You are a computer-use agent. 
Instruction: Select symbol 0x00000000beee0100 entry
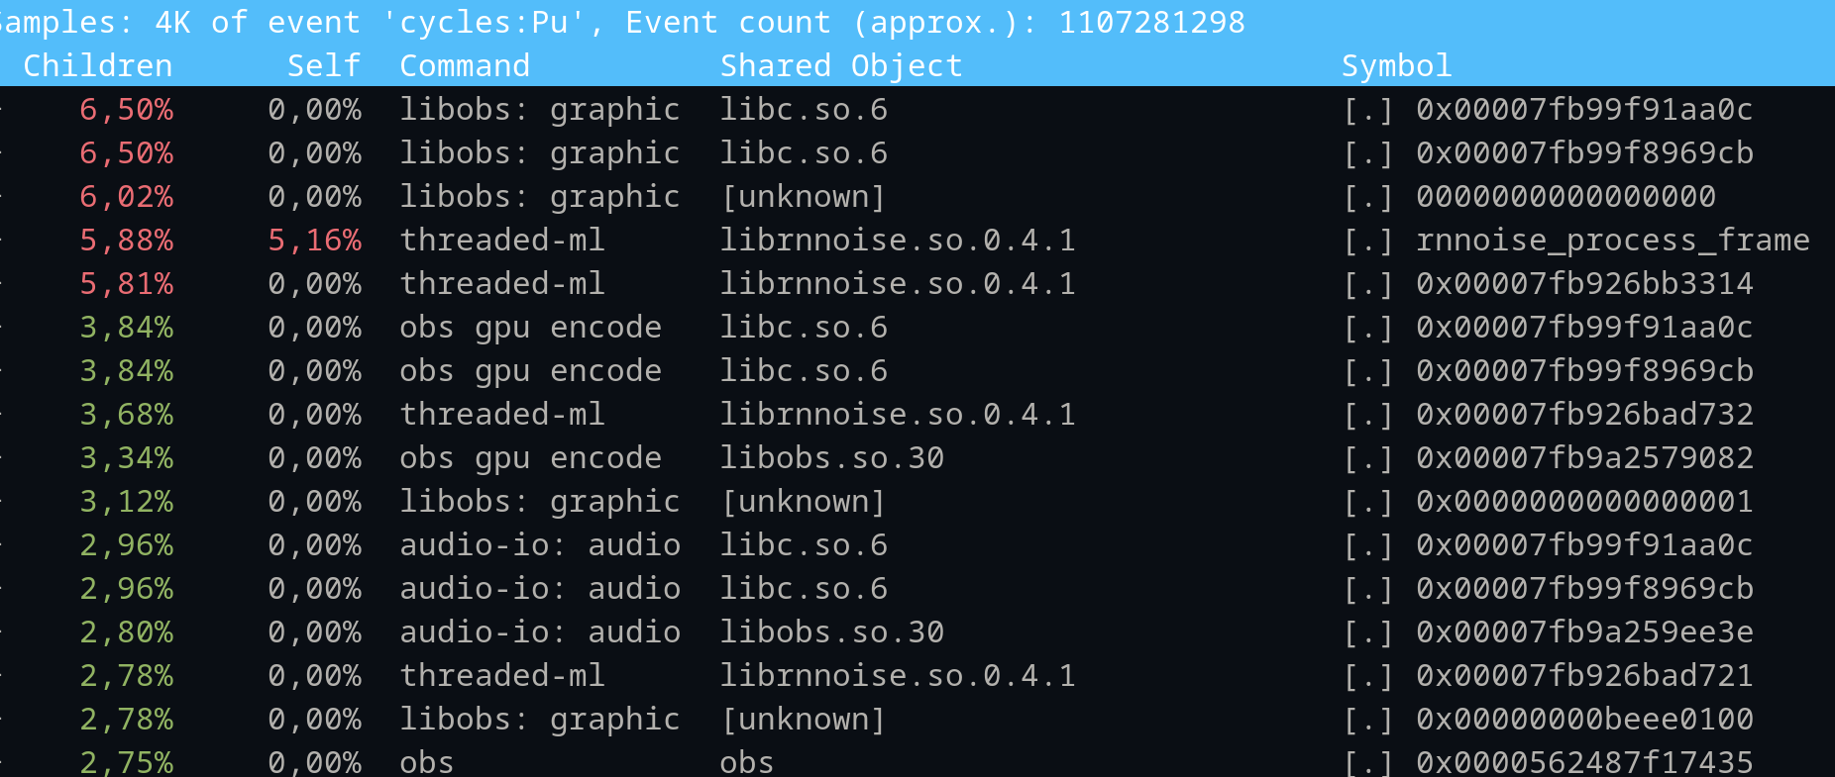coord(1585,719)
